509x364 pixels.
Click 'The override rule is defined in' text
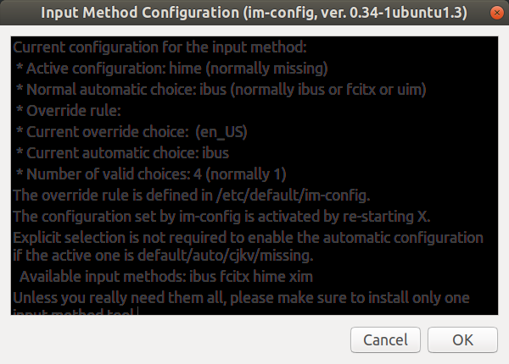point(113,196)
